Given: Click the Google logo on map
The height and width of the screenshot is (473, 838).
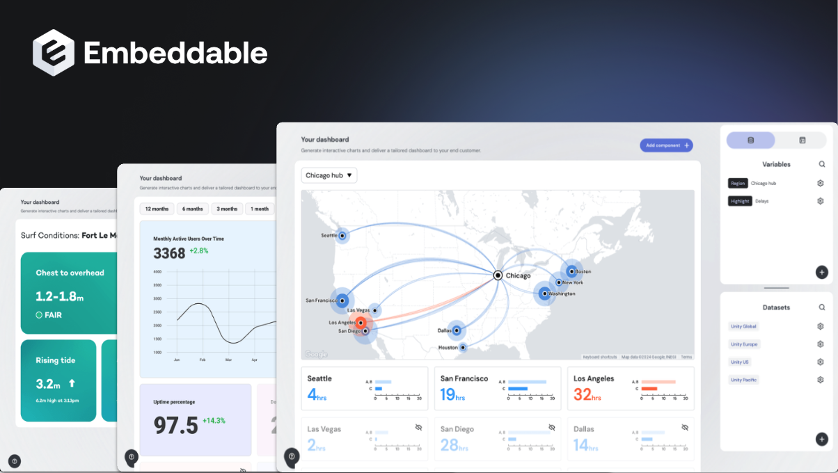Looking at the screenshot, I should 316,354.
